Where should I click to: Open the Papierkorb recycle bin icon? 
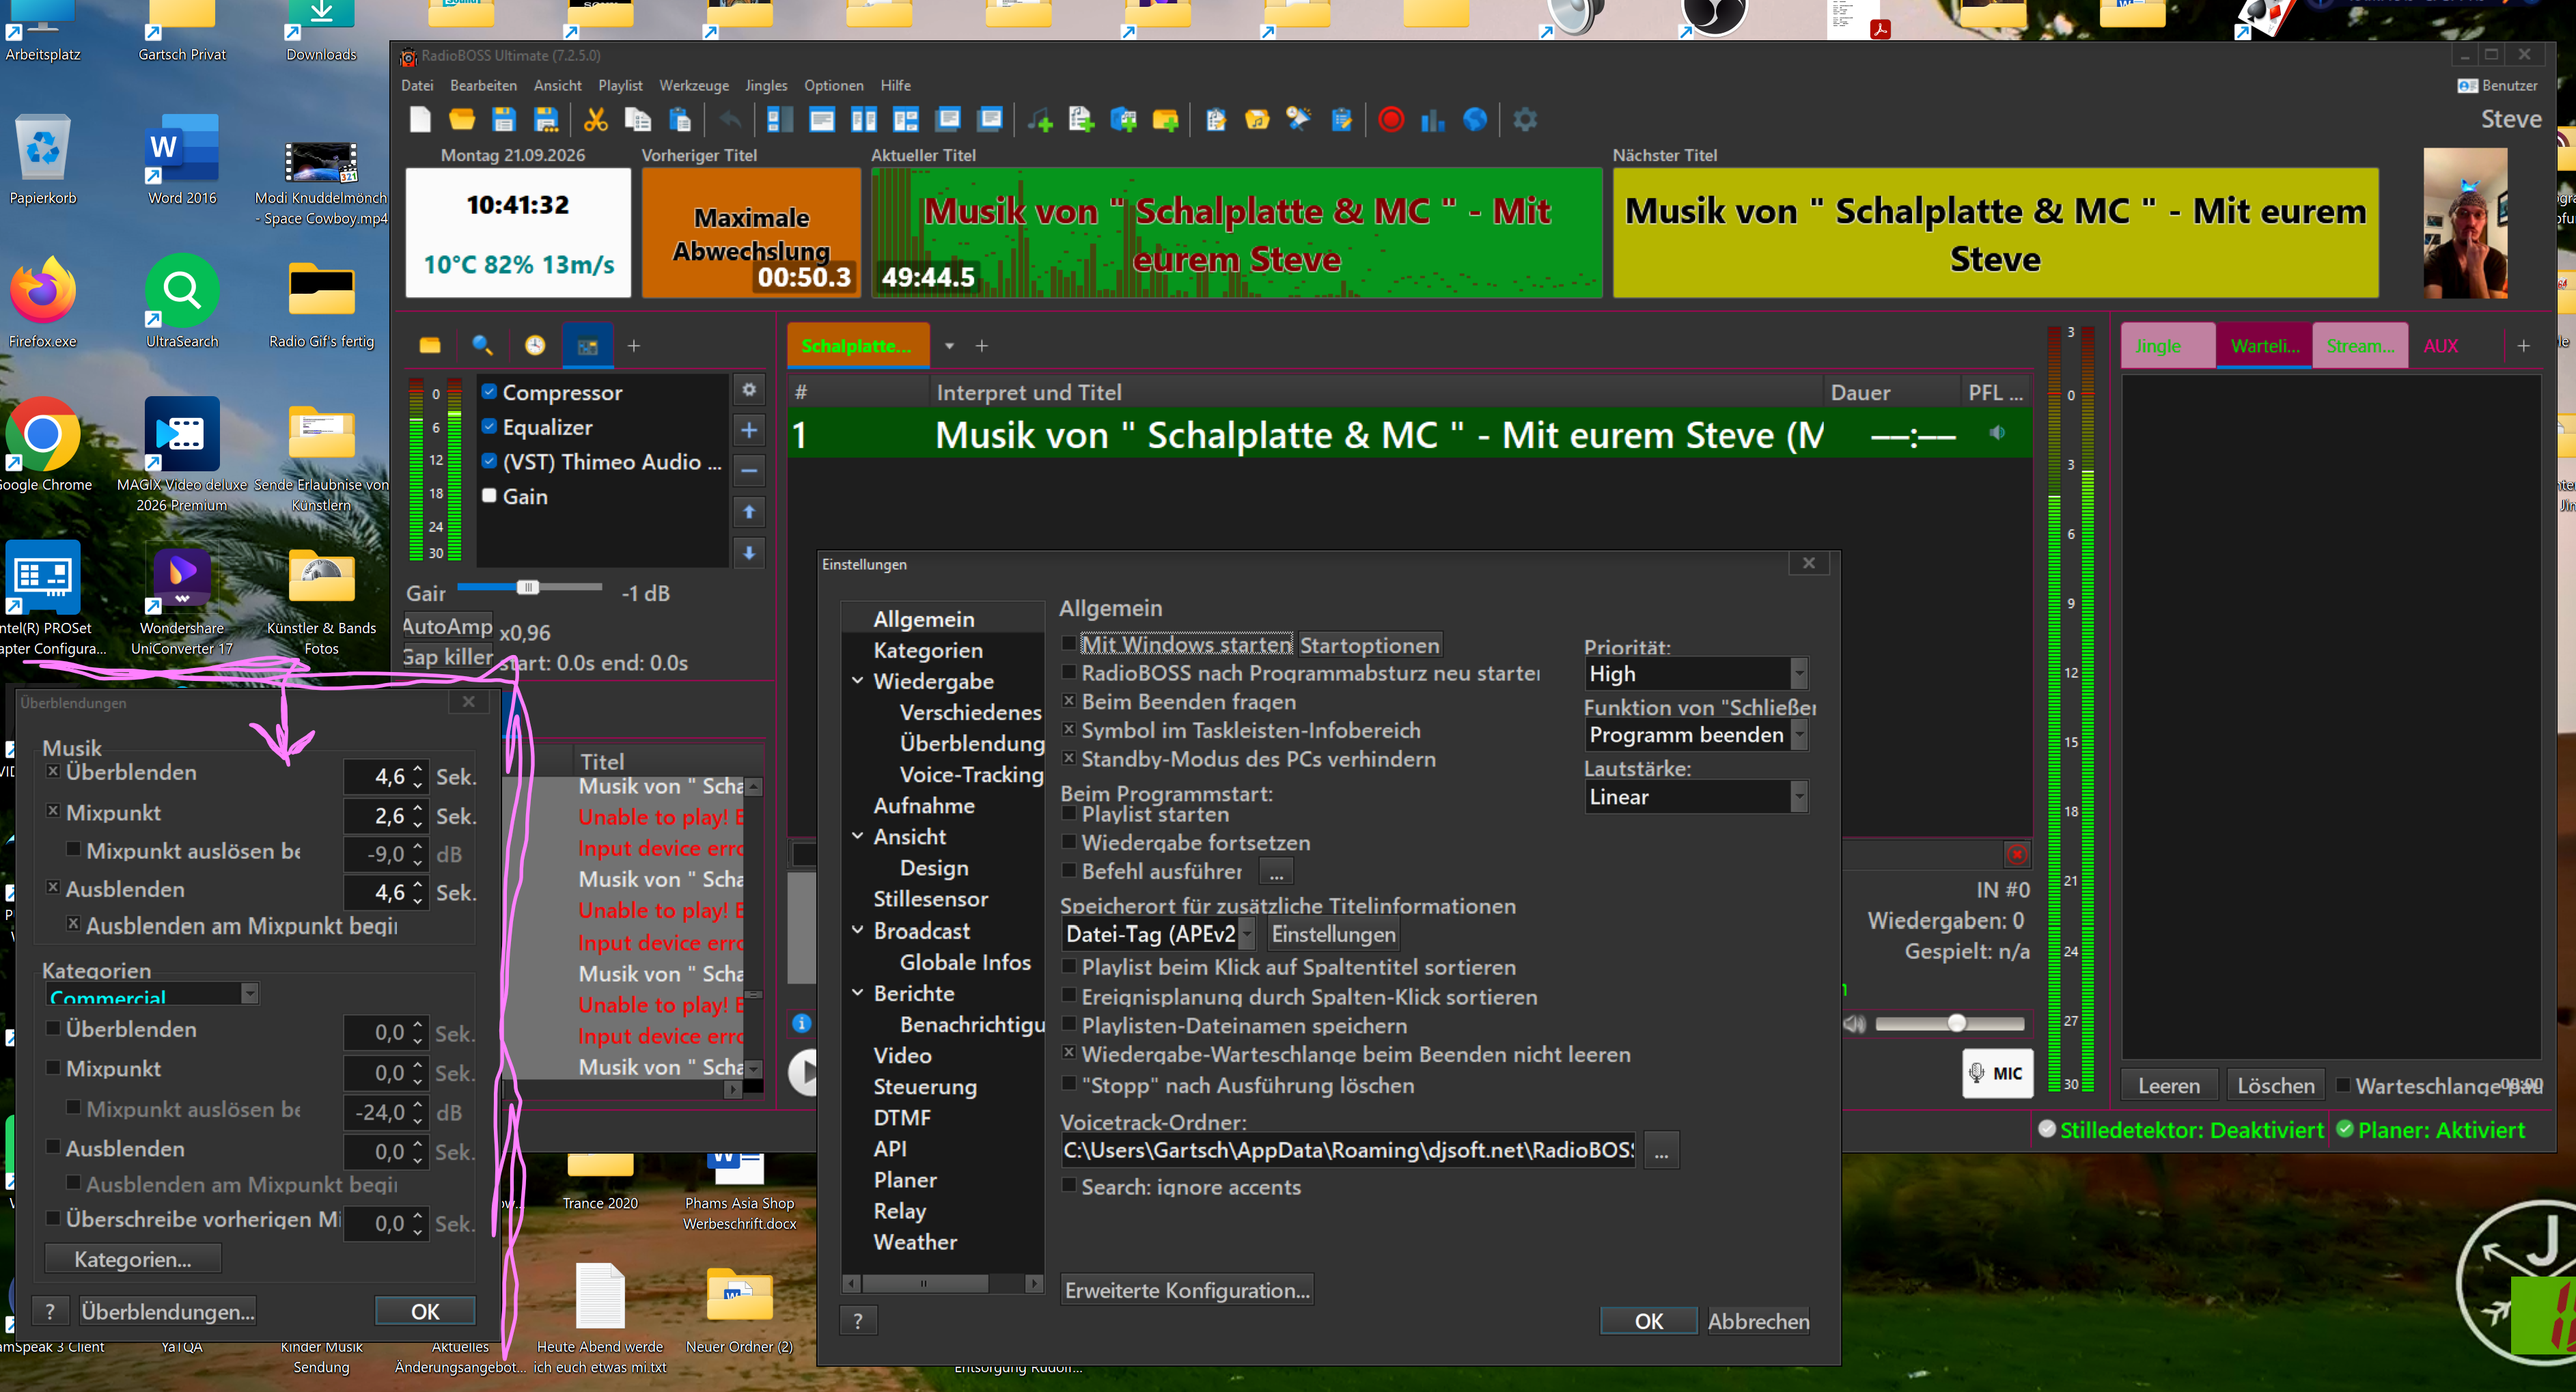43,148
